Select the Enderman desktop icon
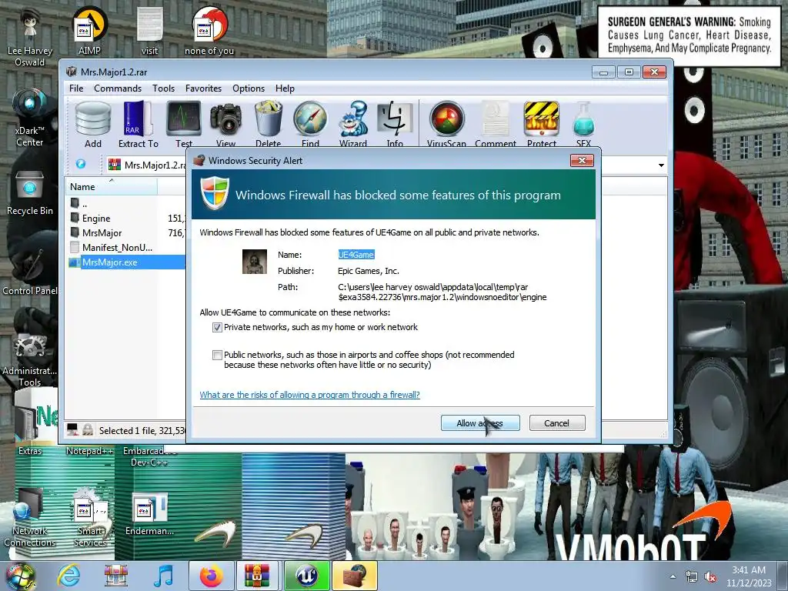Viewport: 788px width, 591px height. [x=150, y=513]
